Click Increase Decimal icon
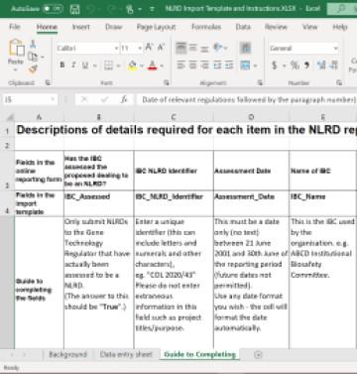Screen dimensions: 357x374 [x=321, y=65]
